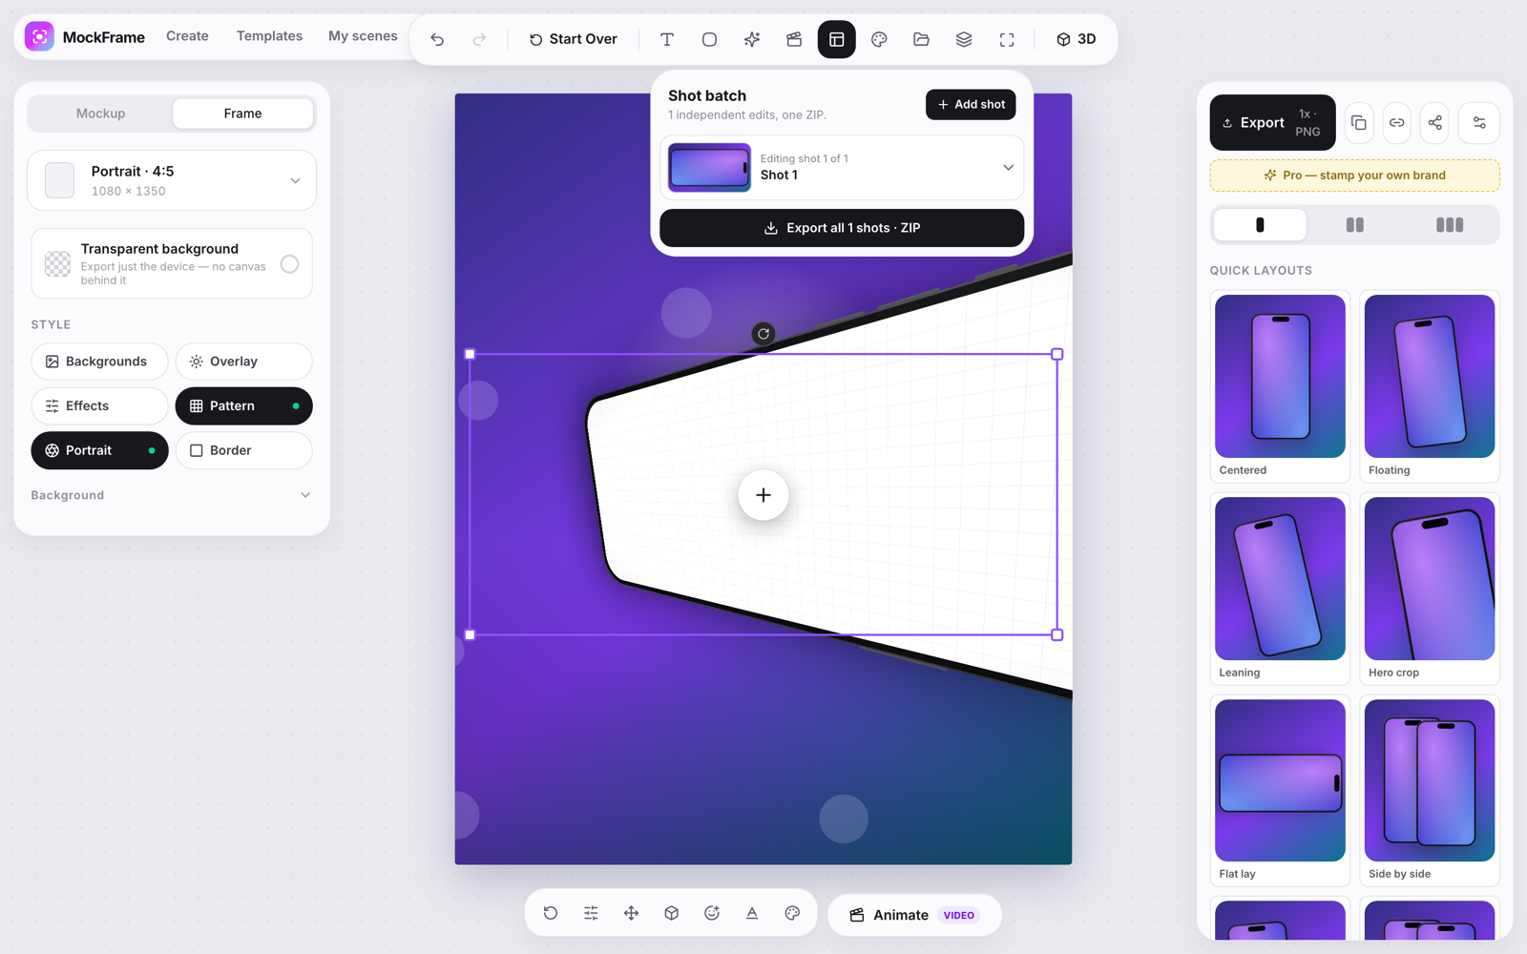Choose the Side by side quick layout
This screenshot has height=954, width=1527.
click(1430, 791)
